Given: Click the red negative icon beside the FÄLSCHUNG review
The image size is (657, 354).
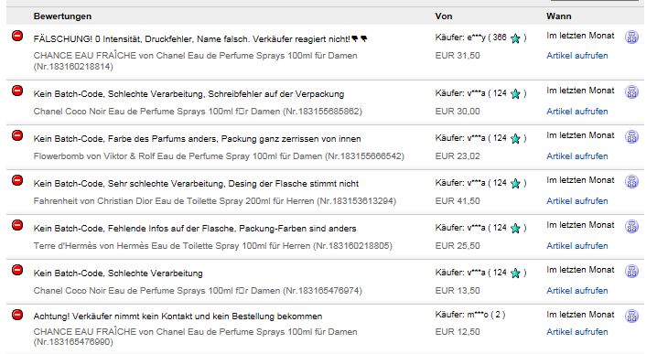Looking at the screenshot, I should coord(17,36).
